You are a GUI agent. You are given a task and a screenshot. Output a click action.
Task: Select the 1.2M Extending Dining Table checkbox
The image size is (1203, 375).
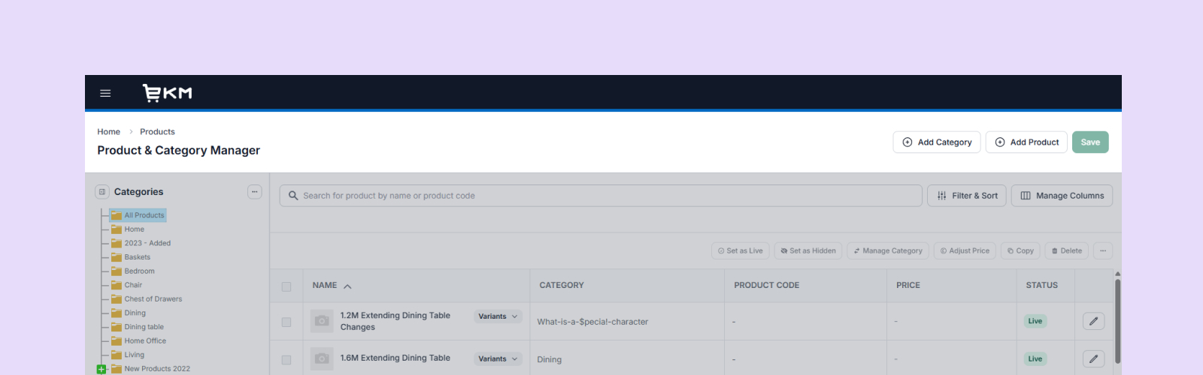(286, 322)
